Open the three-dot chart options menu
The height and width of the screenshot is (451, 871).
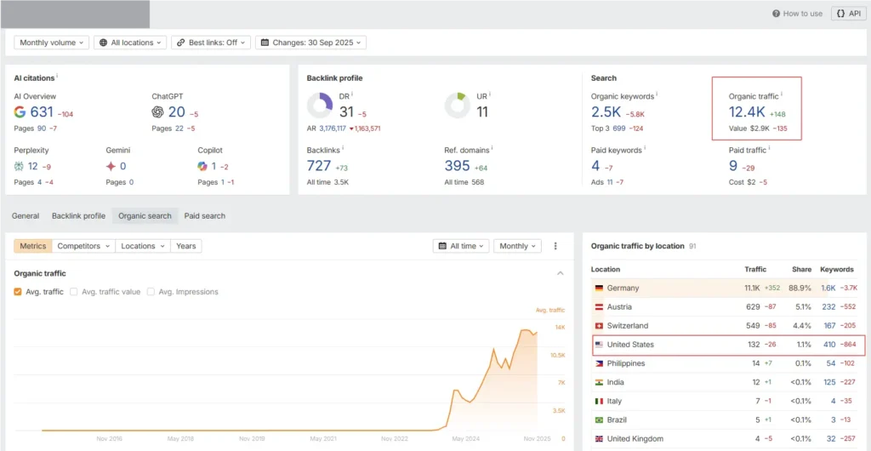click(555, 246)
